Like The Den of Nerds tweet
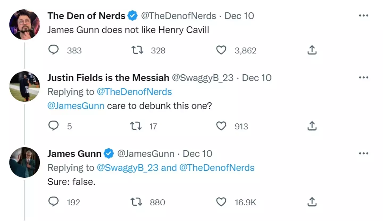 [x=221, y=50]
